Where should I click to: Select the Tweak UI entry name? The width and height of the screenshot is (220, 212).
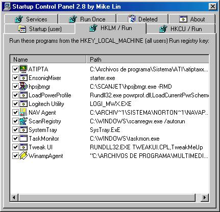click(x=41, y=147)
